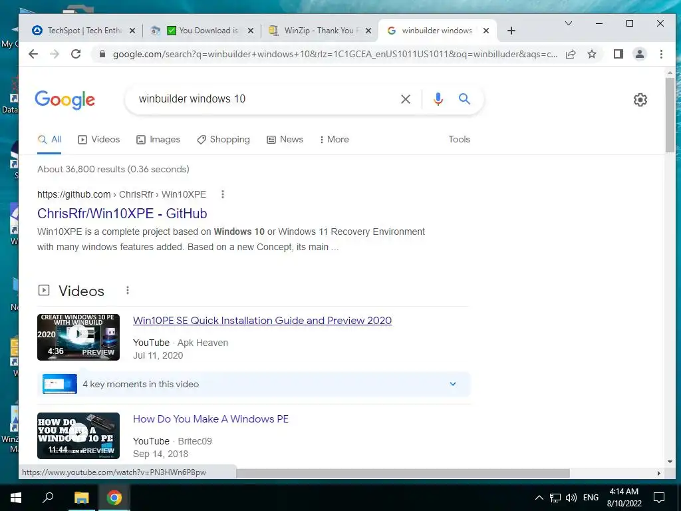Open network status in system tray

tap(555, 498)
